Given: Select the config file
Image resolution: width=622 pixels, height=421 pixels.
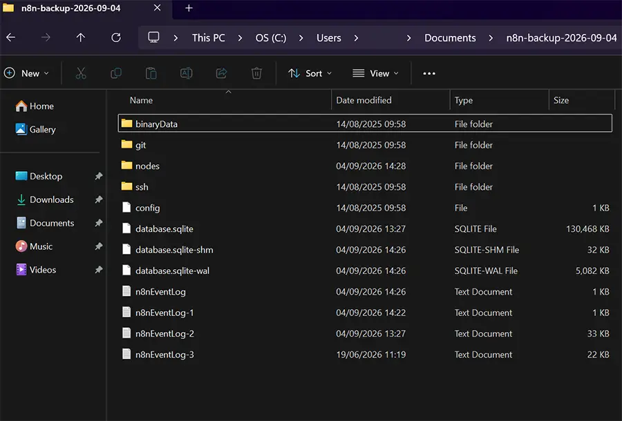Looking at the screenshot, I should click(365, 208).
